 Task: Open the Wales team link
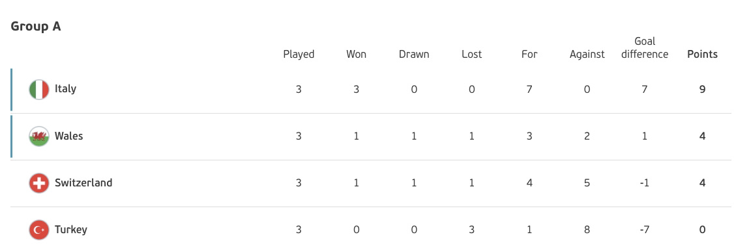coord(69,136)
